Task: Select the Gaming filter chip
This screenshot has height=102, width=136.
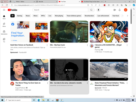Action: tap(20, 16)
